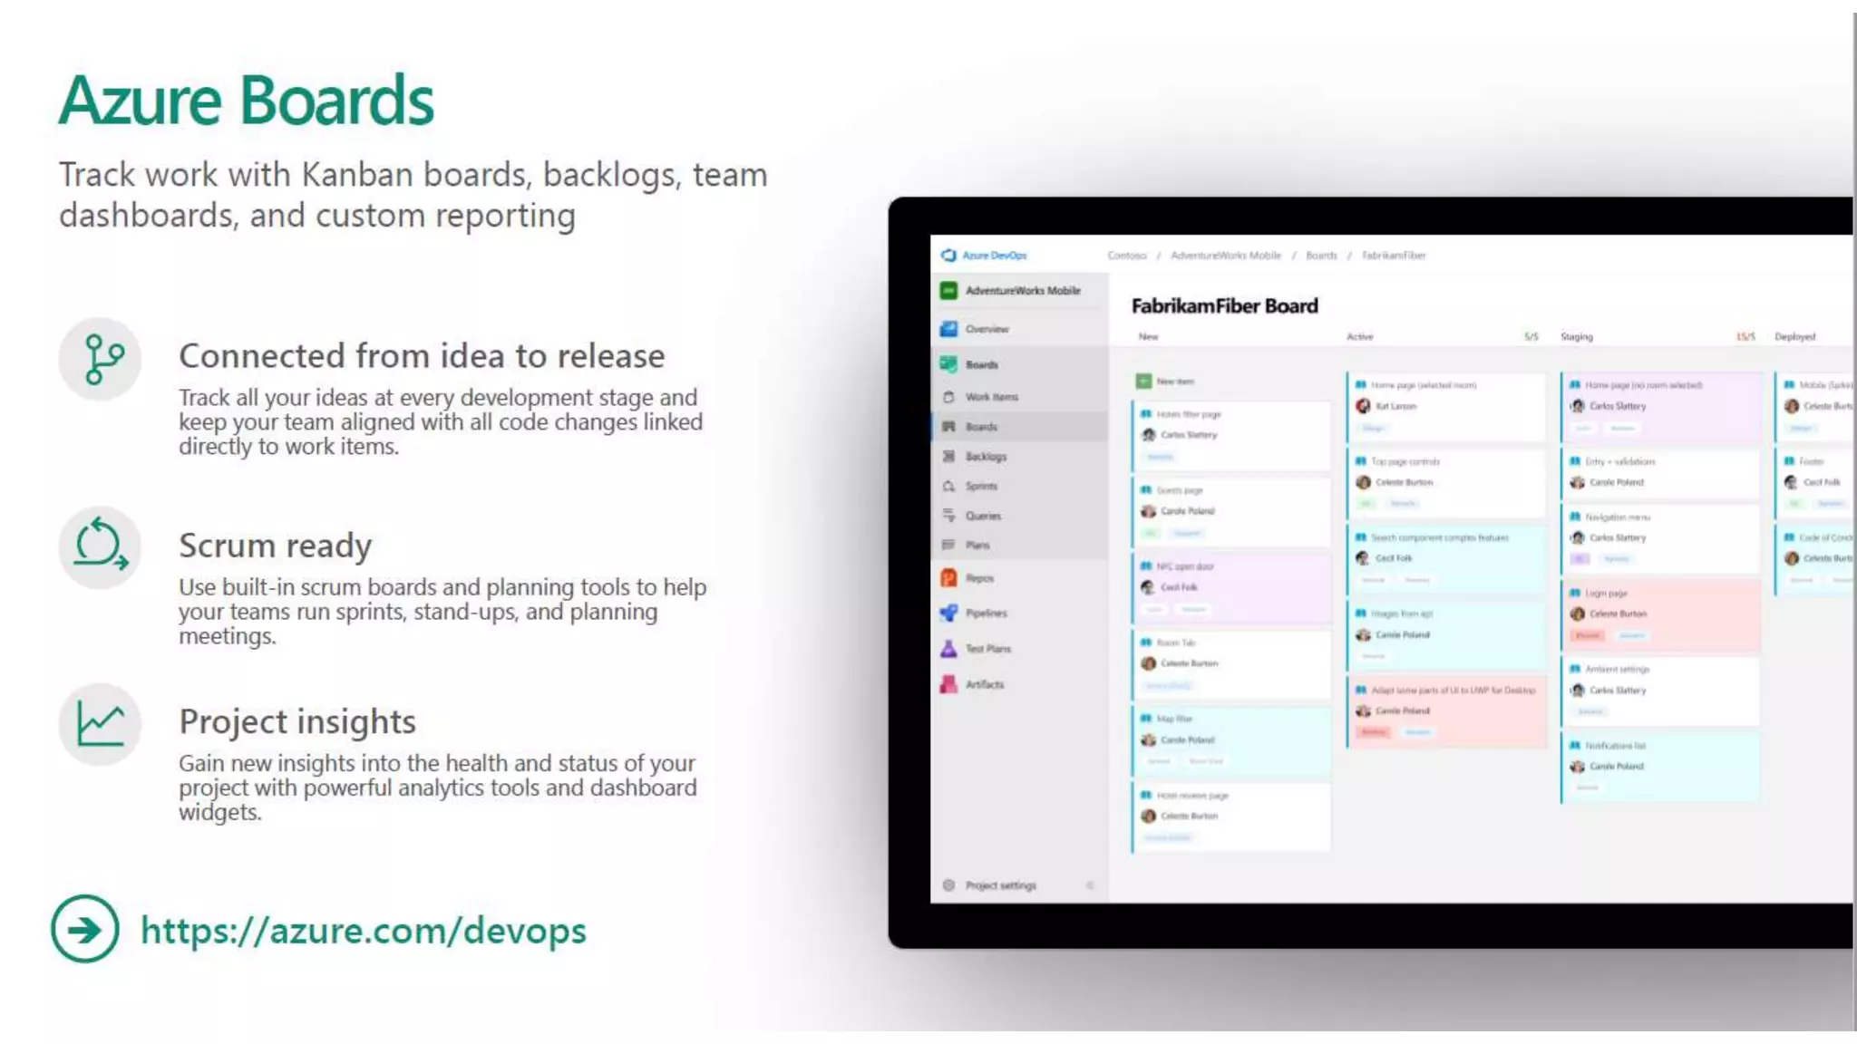1857x1044 pixels.
Task: Click the circled arrow icon beside URL
Action: [84, 929]
